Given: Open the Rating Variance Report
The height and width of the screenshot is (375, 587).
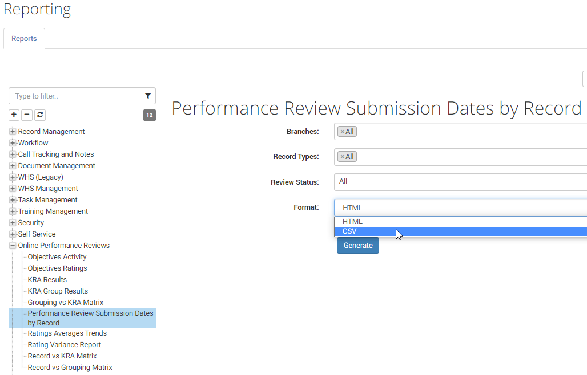Looking at the screenshot, I should (65, 344).
